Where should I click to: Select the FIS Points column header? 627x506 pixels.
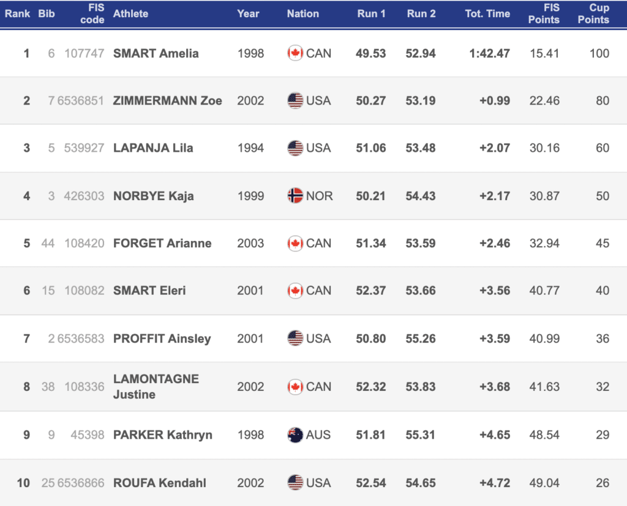[x=544, y=13]
